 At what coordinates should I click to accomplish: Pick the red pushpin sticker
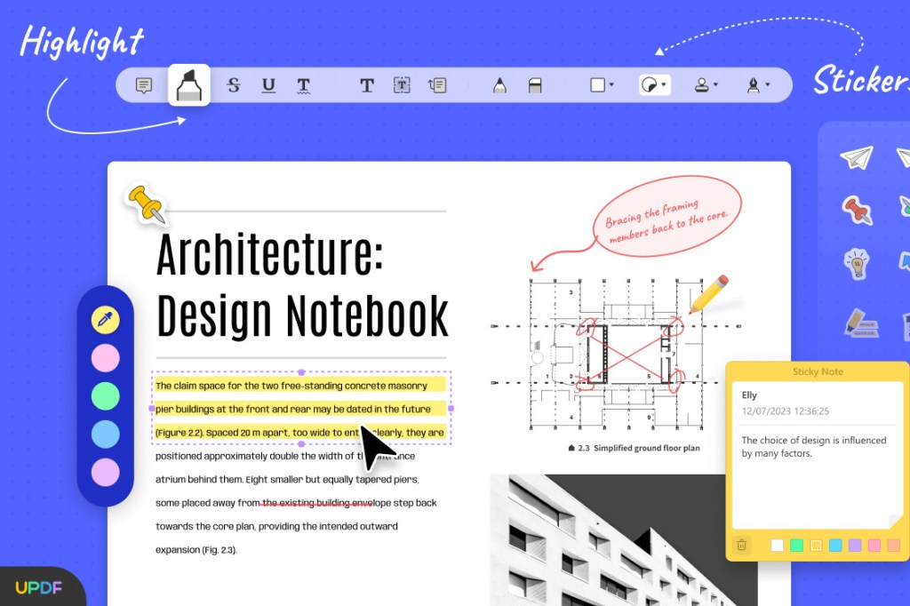(x=858, y=210)
